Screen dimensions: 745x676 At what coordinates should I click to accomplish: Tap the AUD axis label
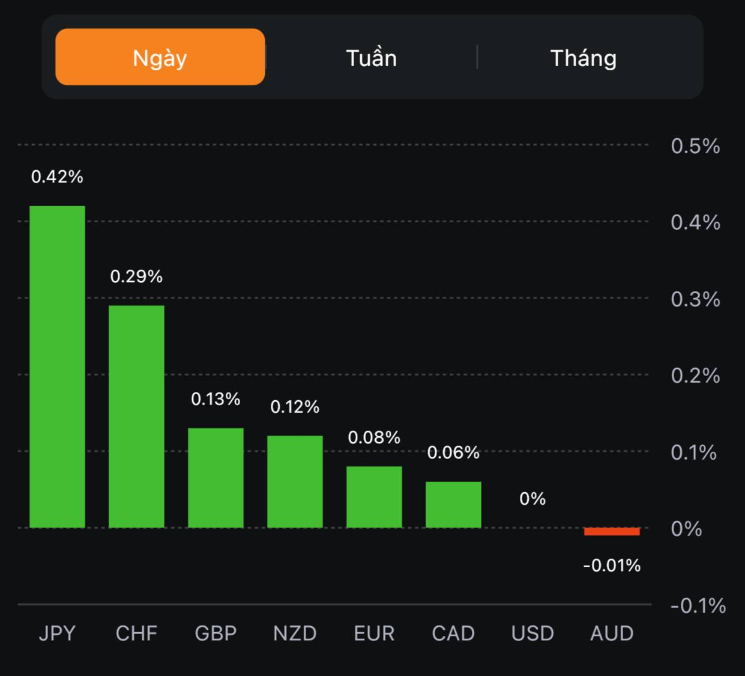612,633
